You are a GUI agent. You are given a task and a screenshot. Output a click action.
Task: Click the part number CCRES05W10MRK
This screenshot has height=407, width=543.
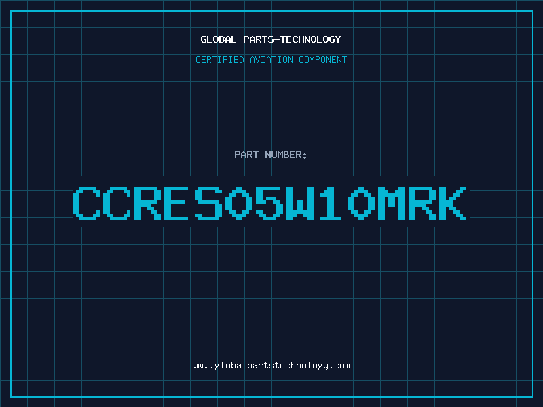(269, 203)
